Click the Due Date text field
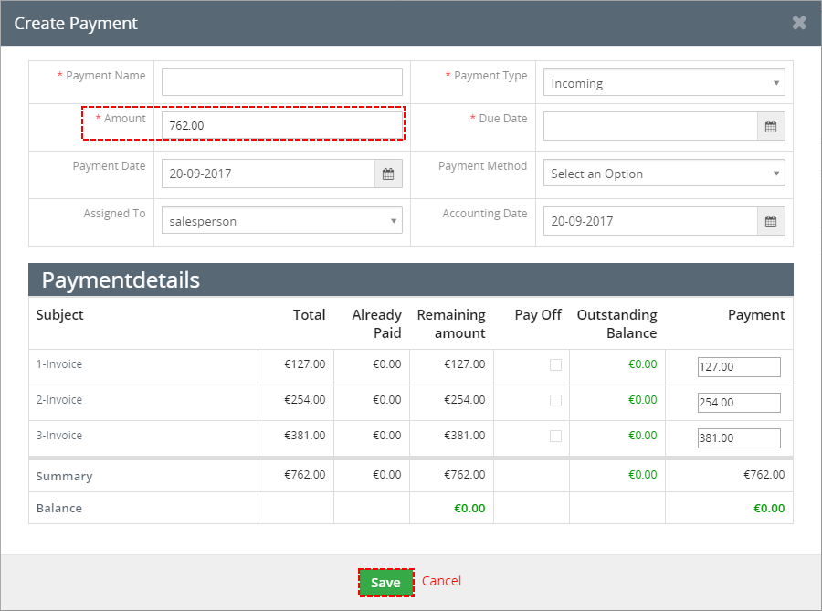The width and height of the screenshot is (822, 611). click(650, 126)
